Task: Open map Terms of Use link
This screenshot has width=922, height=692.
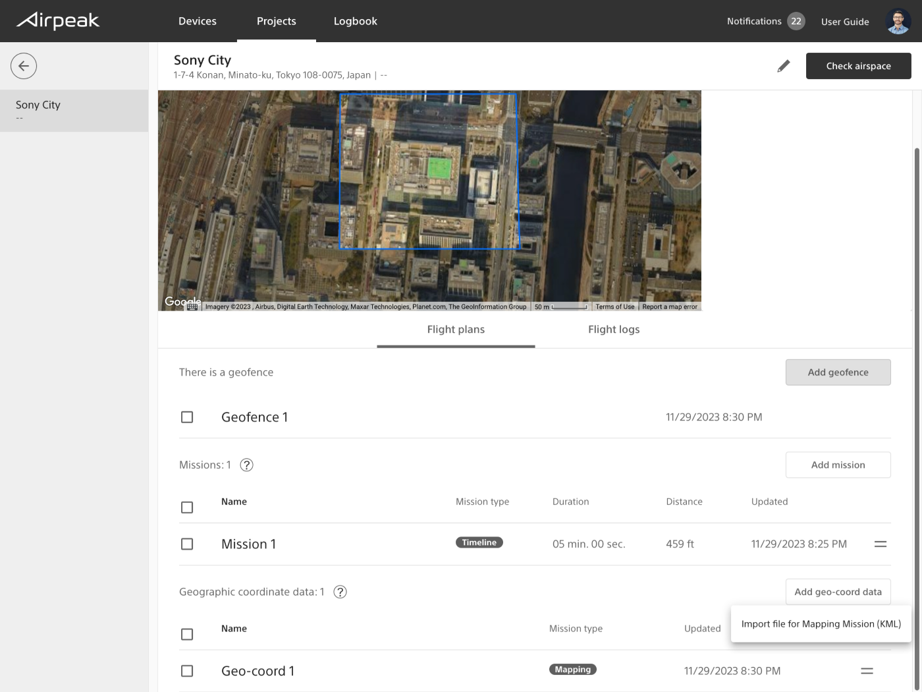Action: (x=615, y=306)
